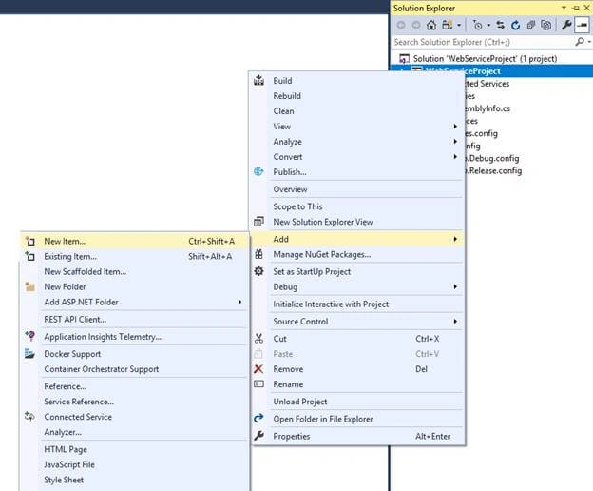Click the red Remove X icon
This screenshot has width=593, height=491.
click(x=258, y=368)
